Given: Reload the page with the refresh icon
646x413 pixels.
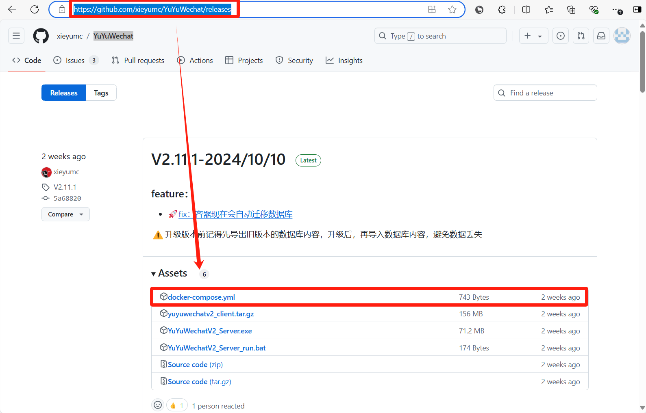Looking at the screenshot, I should pos(35,9).
